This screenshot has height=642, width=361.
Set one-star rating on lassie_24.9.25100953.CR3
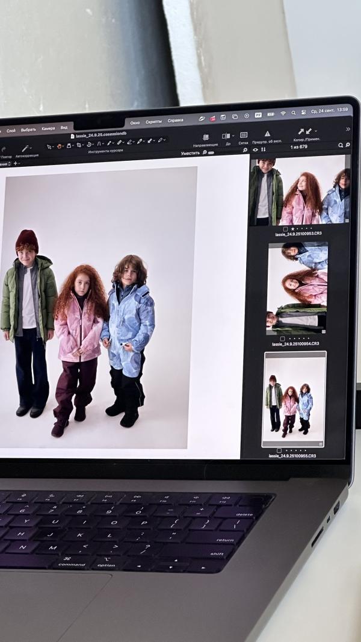292,229
